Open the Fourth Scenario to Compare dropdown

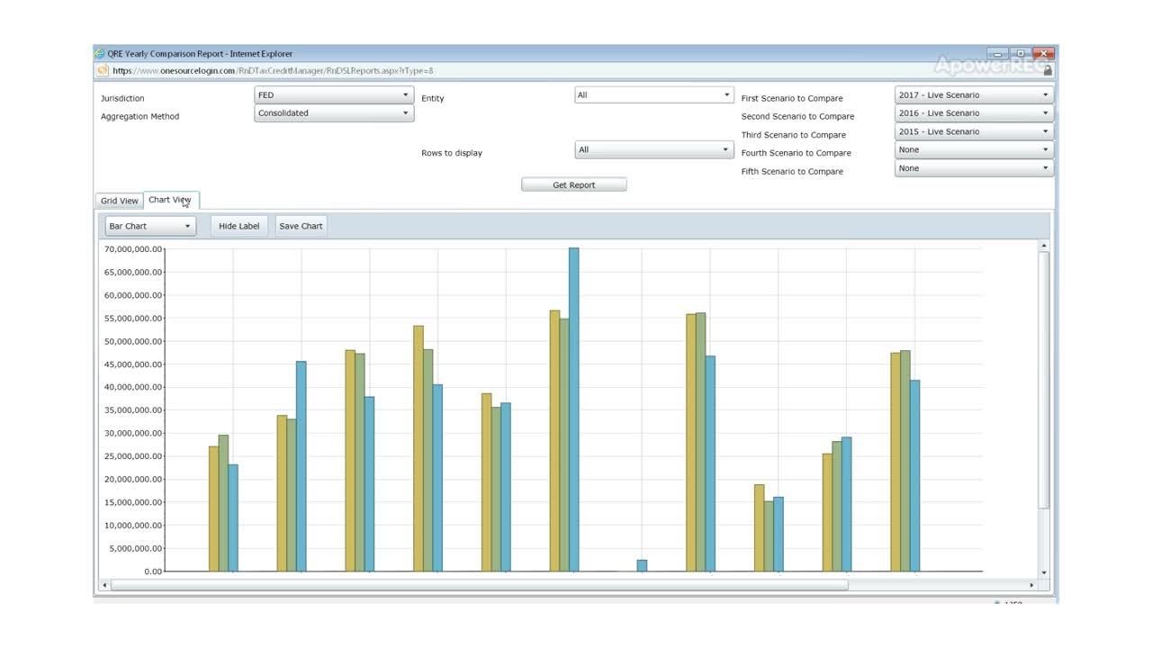coord(973,150)
